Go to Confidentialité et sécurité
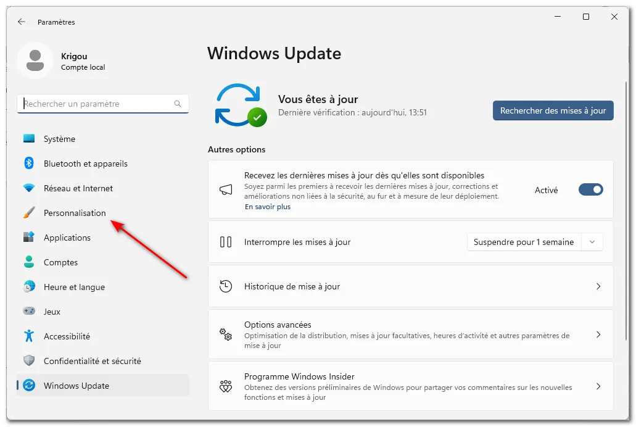 click(x=103, y=361)
